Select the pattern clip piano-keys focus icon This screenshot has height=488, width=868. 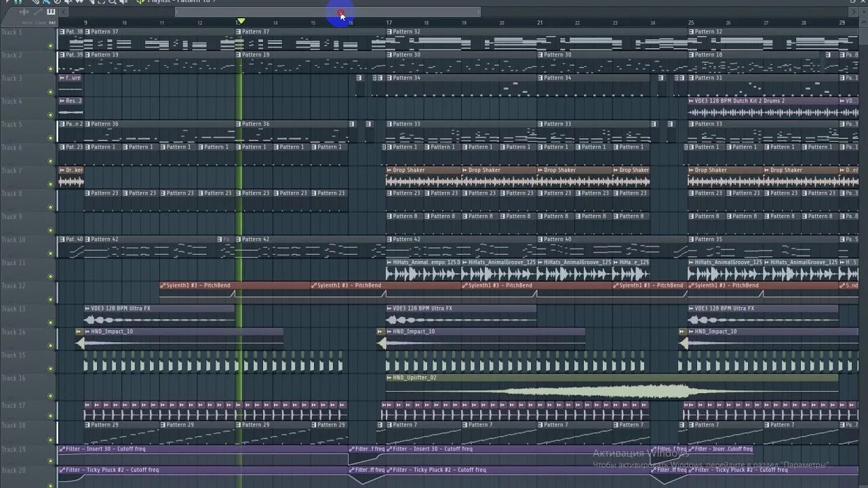(x=51, y=12)
